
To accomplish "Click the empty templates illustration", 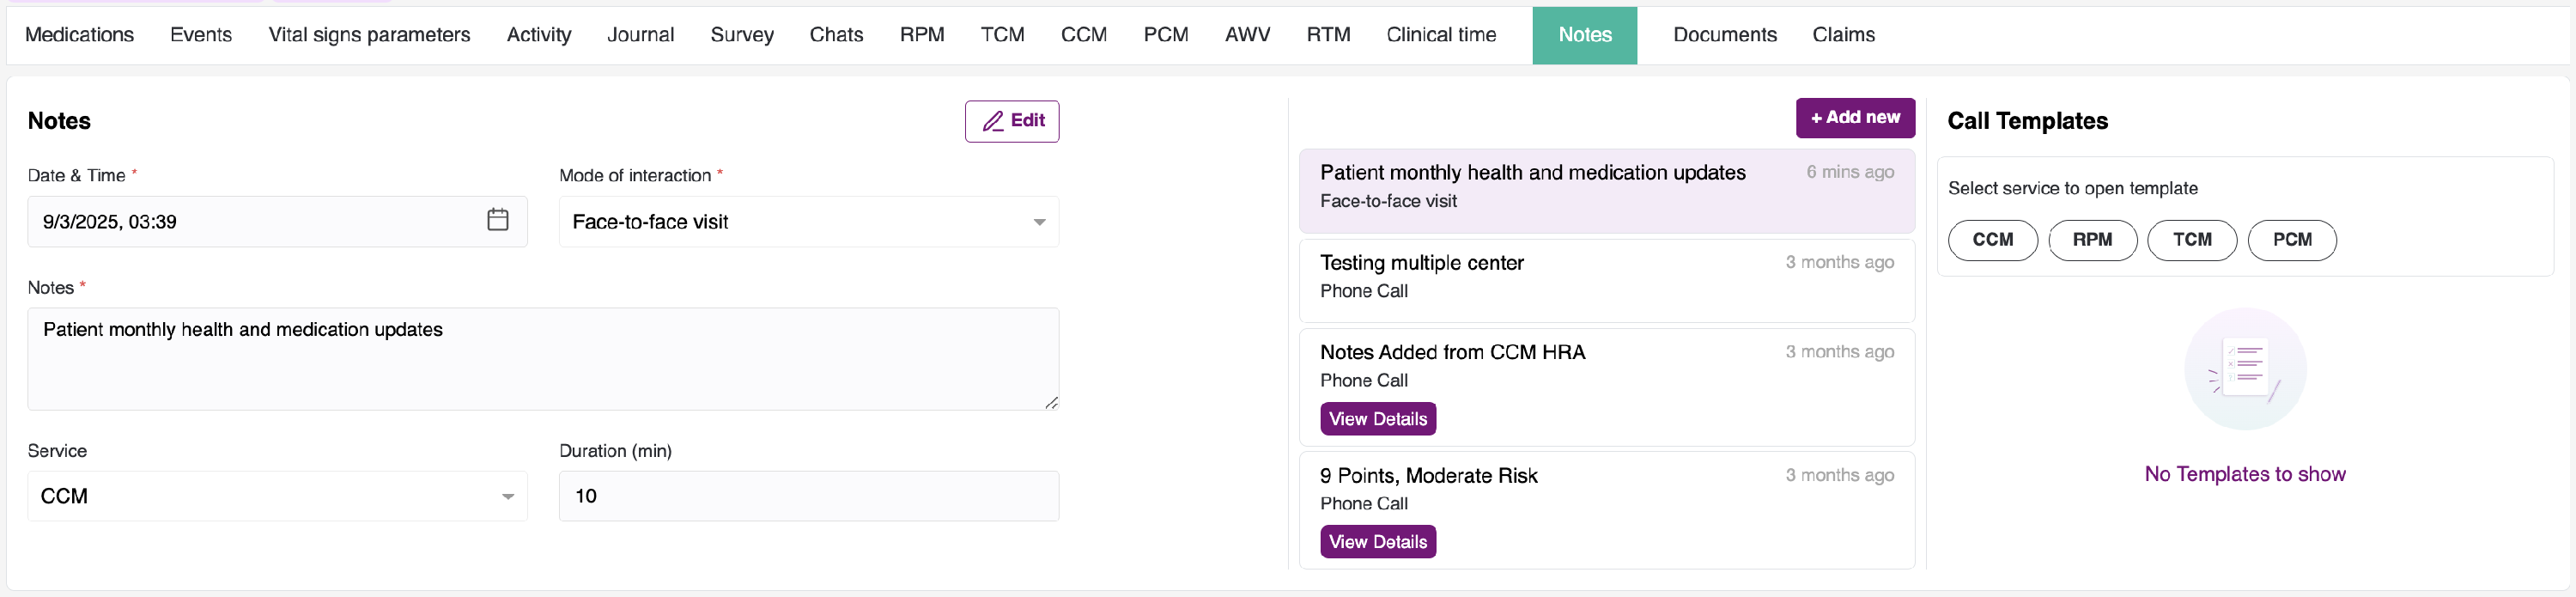I will pyautogui.click(x=2244, y=369).
